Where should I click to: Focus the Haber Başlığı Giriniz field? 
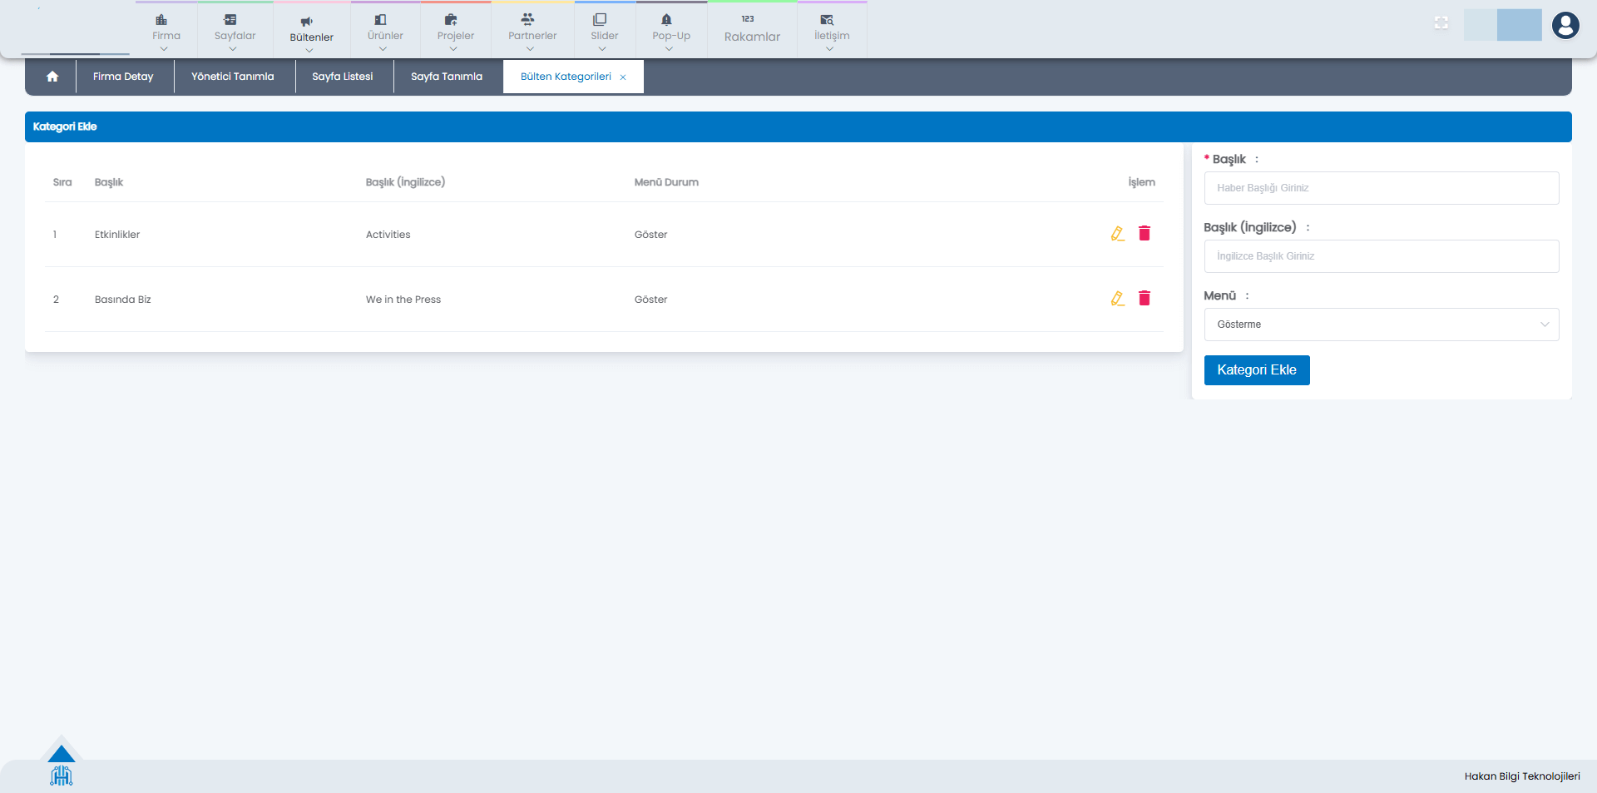coord(1381,188)
